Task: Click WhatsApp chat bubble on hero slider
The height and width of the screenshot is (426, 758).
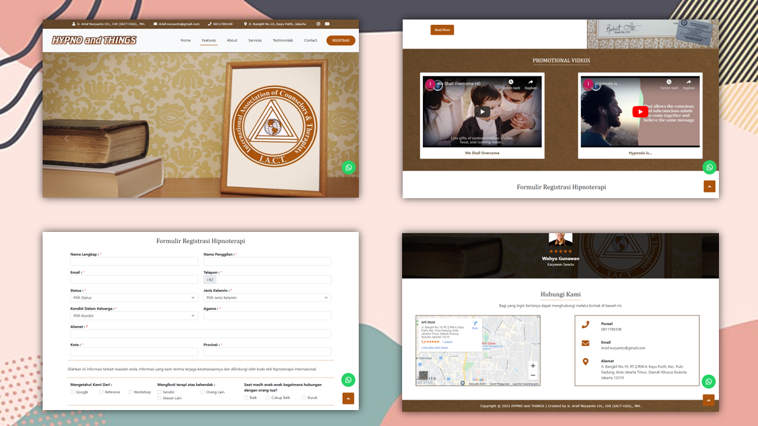Action: click(x=349, y=167)
